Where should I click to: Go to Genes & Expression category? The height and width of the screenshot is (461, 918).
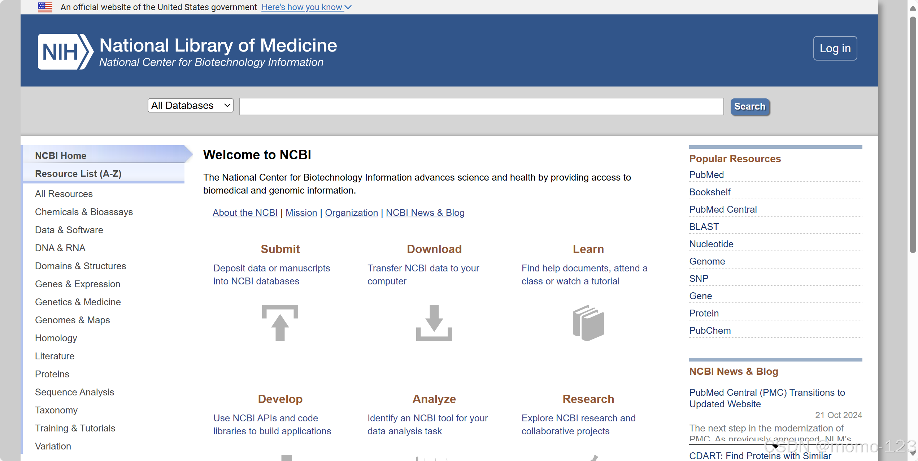pyautogui.click(x=78, y=284)
